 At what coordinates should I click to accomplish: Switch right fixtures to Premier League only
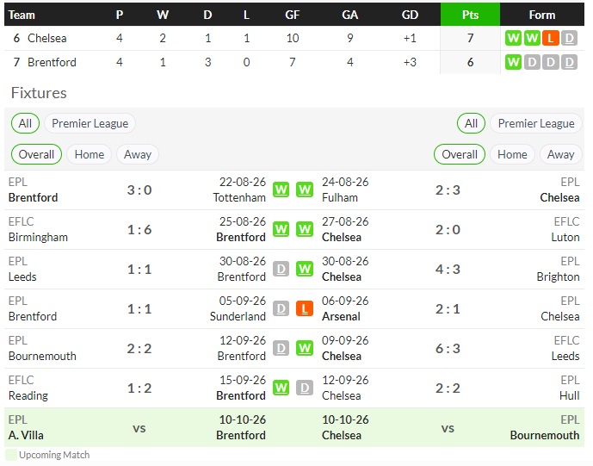536,123
